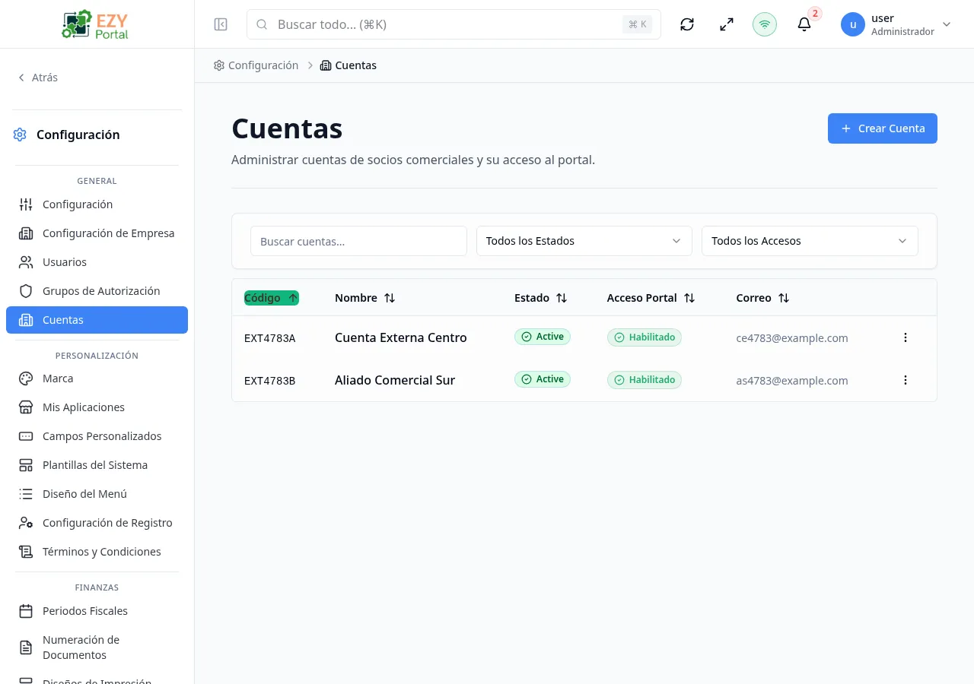Click email ce4783@example.com
Screen dimensions: 974x684
click(x=792, y=338)
